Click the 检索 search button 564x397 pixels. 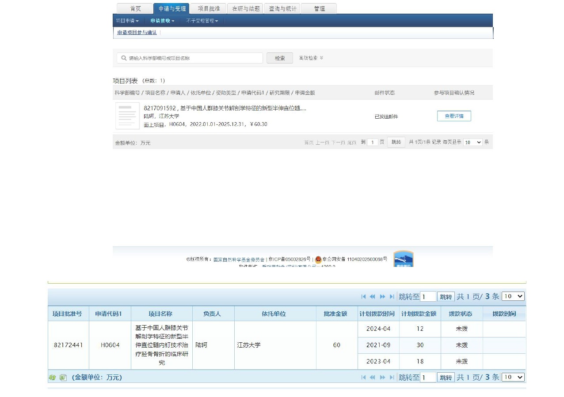tap(280, 58)
